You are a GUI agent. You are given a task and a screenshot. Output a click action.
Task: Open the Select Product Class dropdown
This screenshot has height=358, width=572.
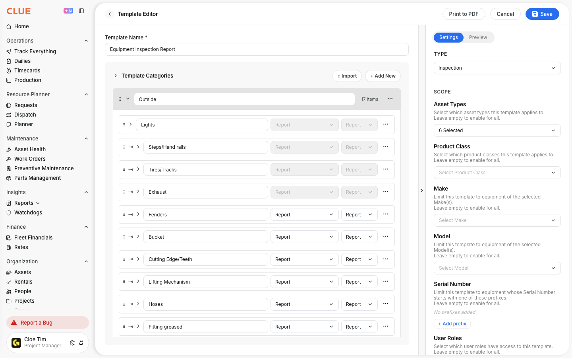[497, 173]
